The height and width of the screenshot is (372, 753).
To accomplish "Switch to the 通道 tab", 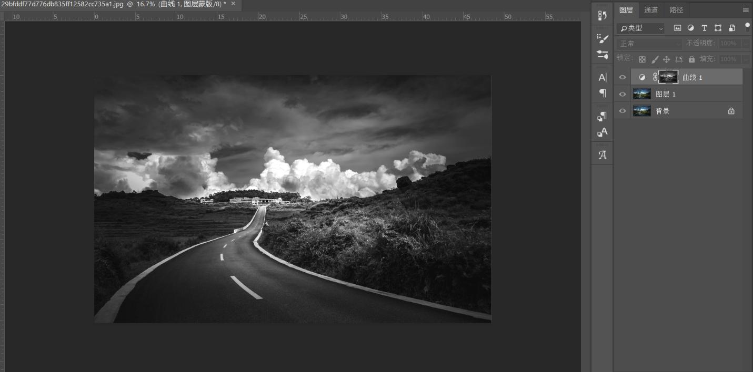I will coord(651,9).
